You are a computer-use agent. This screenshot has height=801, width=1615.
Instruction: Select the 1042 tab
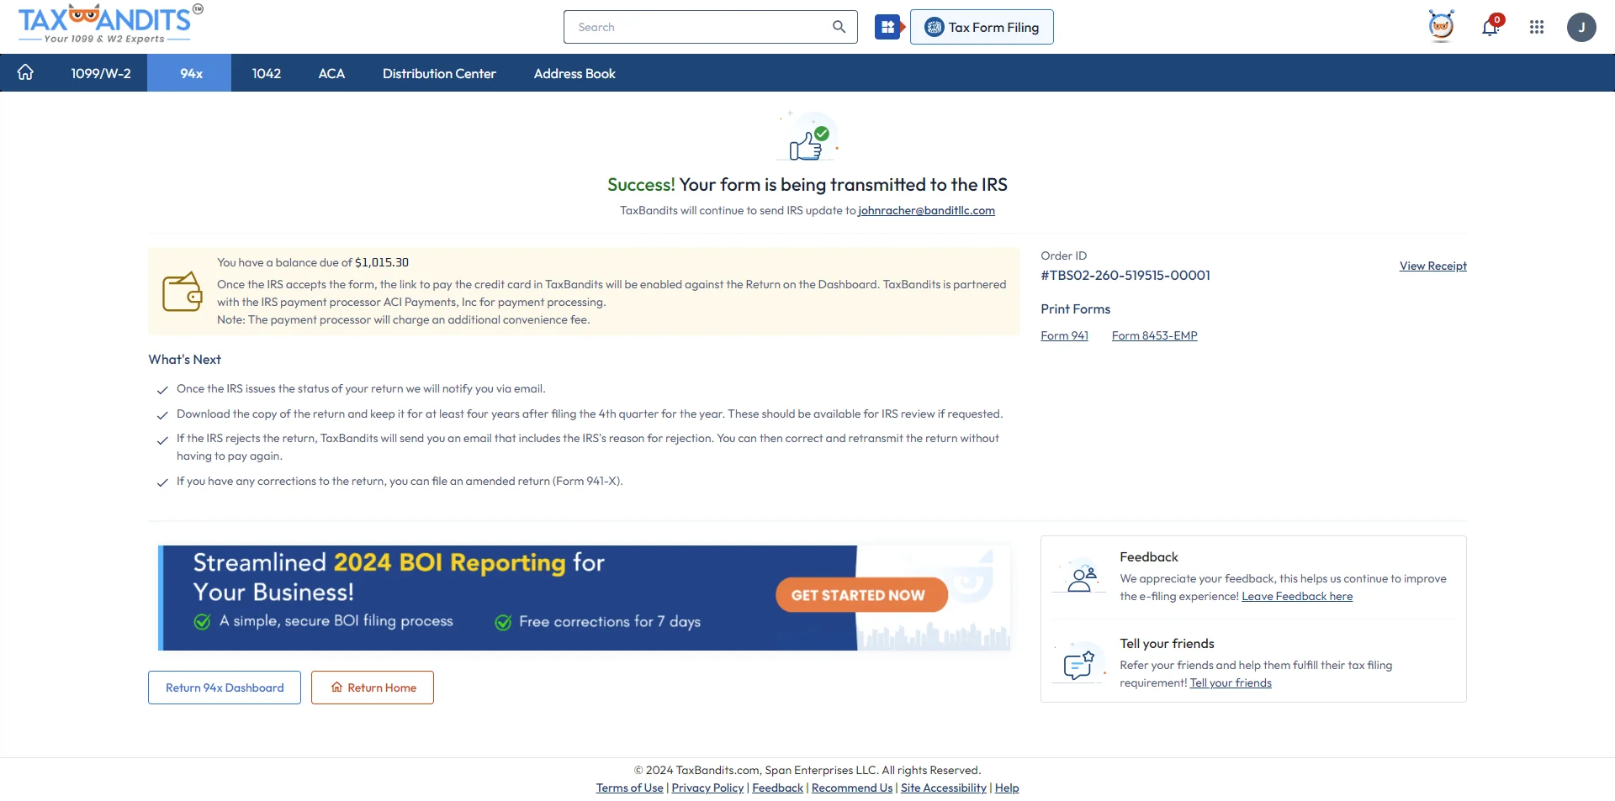click(267, 73)
